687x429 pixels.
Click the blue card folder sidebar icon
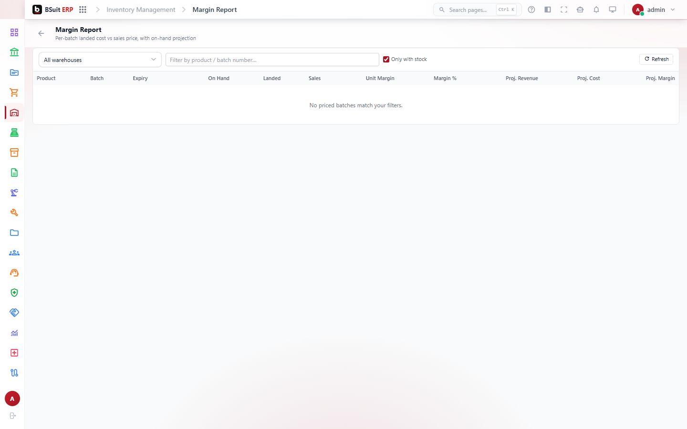click(x=14, y=72)
